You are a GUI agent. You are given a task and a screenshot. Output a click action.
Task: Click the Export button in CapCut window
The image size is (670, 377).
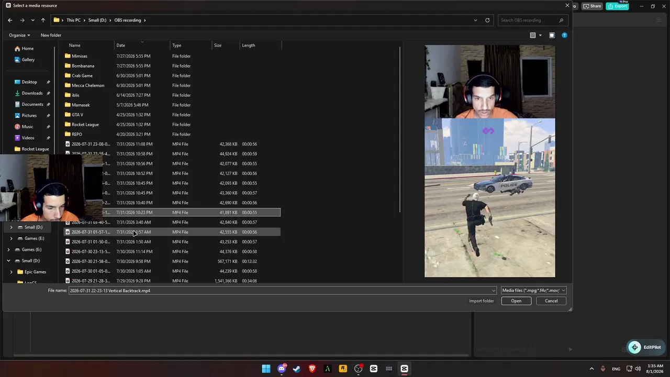[x=618, y=6]
